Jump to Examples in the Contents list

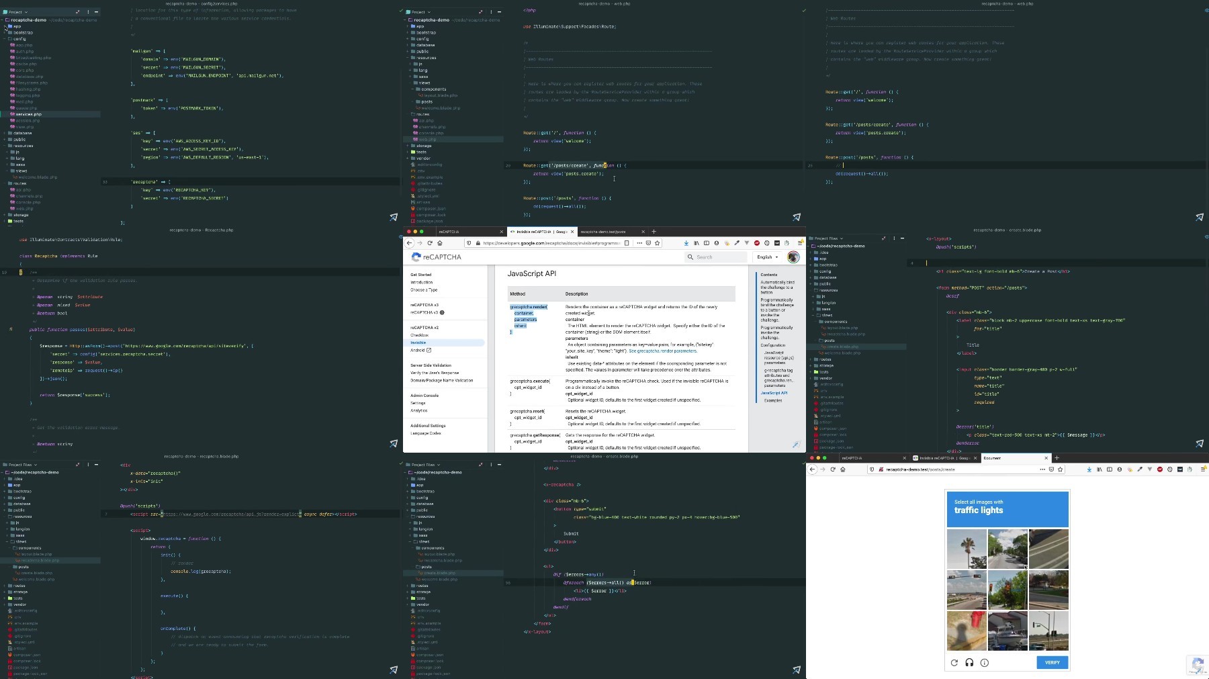point(772,400)
